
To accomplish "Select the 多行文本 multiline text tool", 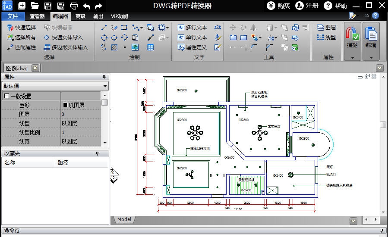I will tap(192, 28).
